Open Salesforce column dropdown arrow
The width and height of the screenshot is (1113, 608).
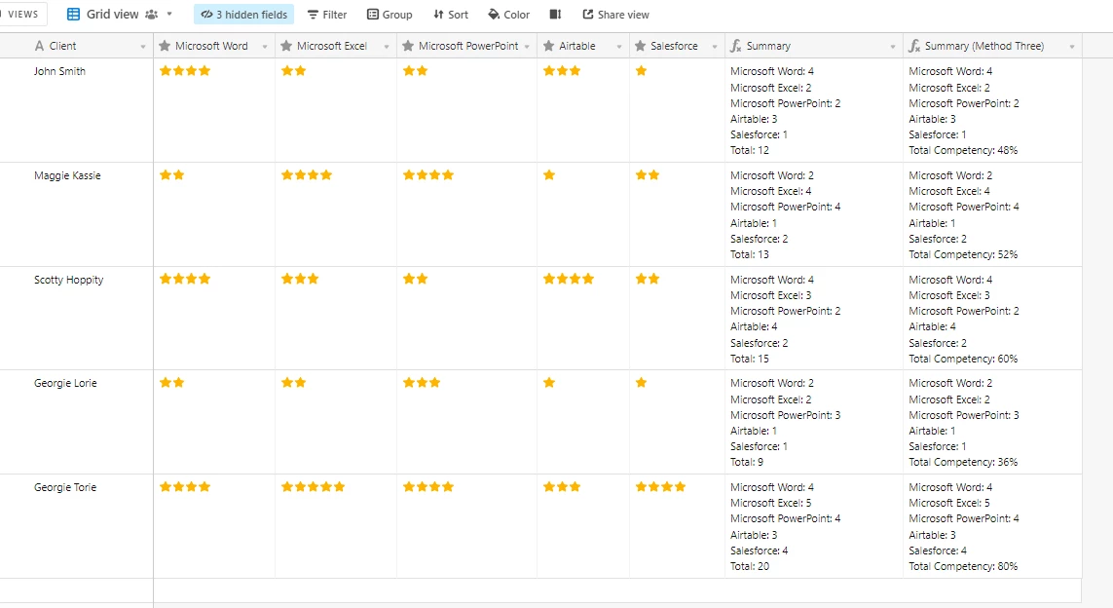pyautogui.click(x=714, y=47)
